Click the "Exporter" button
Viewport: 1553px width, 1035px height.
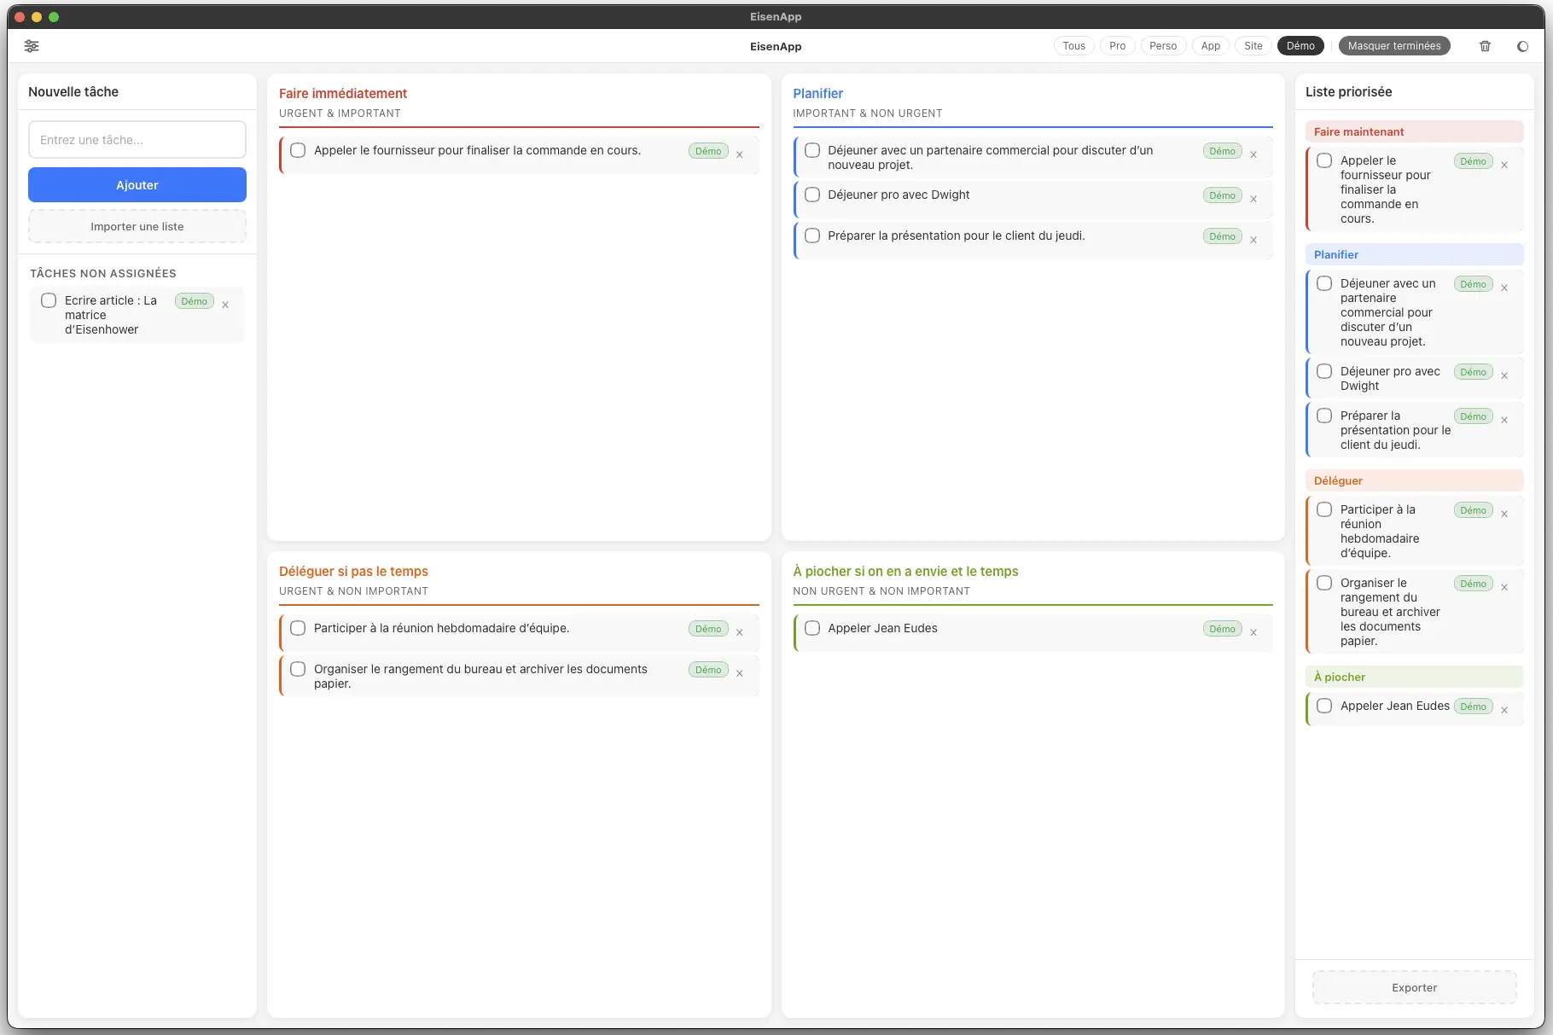pos(1414,987)
